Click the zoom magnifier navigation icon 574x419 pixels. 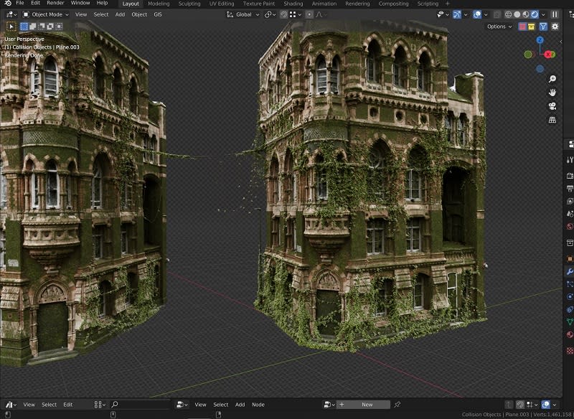[552, 79]
